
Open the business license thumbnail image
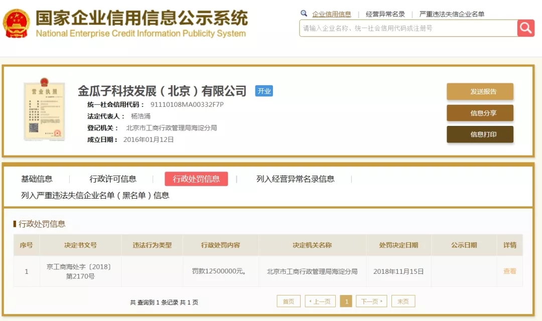[44, 109]
